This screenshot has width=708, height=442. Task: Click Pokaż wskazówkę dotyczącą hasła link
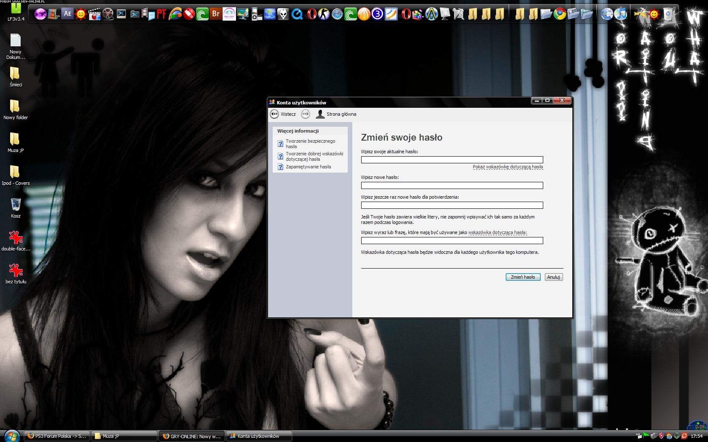pos(507,167)
